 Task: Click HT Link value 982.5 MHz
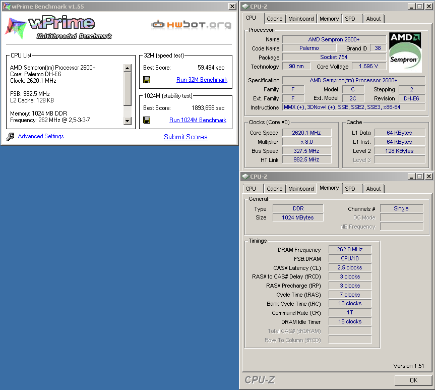pyautogui.click(x=306, y=159)
